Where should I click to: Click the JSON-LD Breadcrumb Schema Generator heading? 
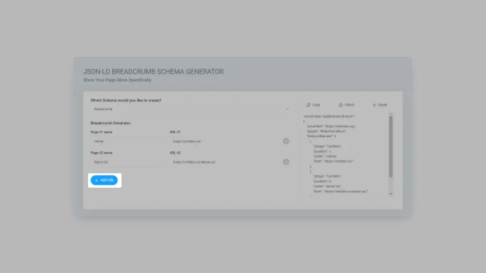153,72
